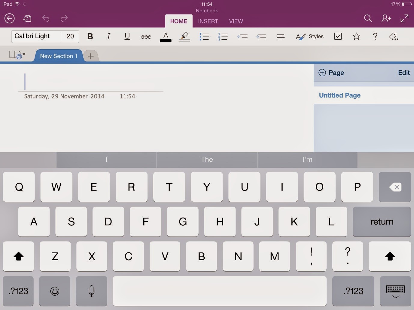Choose the "The" word suggestion
This screenshot has width=414, height=310.
coord(207,160)
